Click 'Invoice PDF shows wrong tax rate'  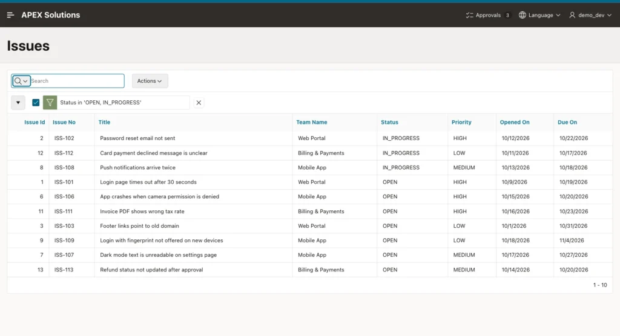coord(142,212)
